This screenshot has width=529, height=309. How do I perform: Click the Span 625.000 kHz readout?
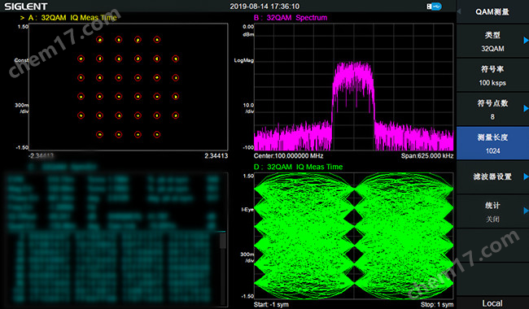coord(427,155)
